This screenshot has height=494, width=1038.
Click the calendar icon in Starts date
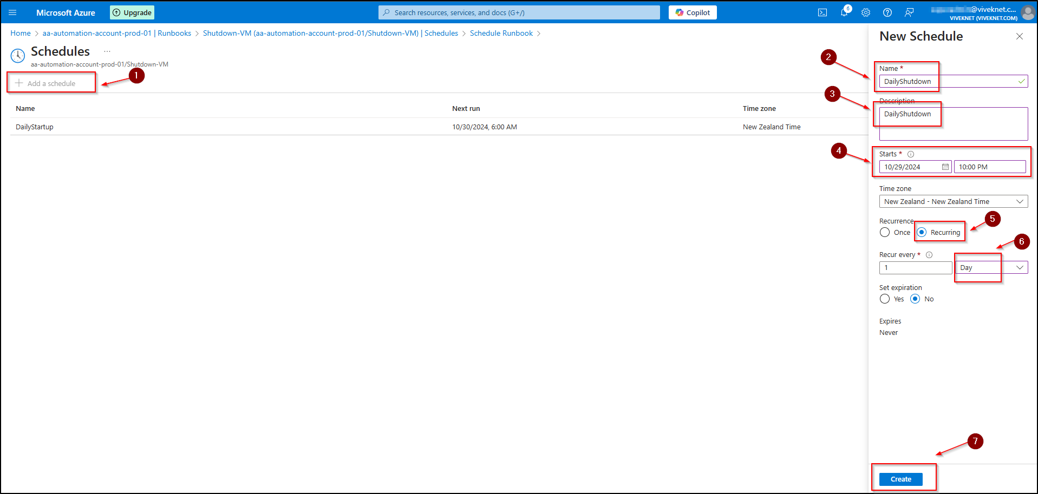coord(945,167)
